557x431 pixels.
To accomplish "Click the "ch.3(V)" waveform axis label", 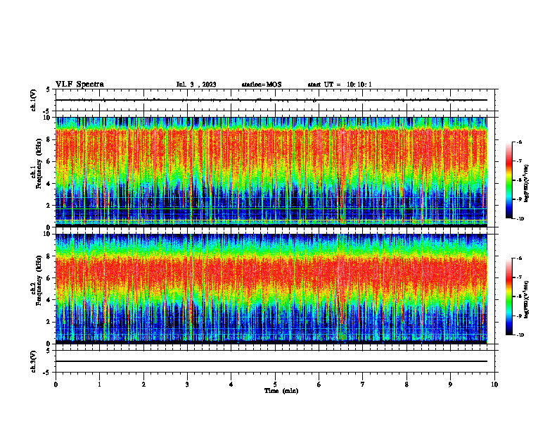I will point(34,361).
